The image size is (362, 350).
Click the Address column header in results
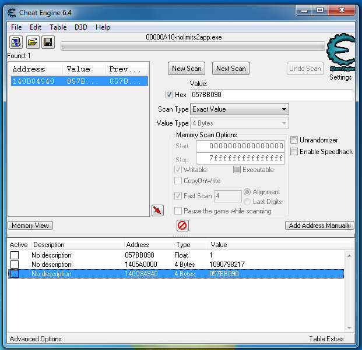click(x=36, y=69)
